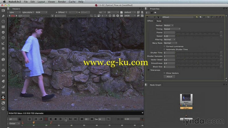Image resolution: width=228 pixels, height=128 pixels.
Task: Click the About button
Action: 169,77
